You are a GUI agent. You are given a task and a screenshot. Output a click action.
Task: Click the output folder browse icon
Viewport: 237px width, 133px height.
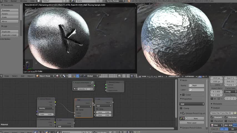click(x=235, y=113)
